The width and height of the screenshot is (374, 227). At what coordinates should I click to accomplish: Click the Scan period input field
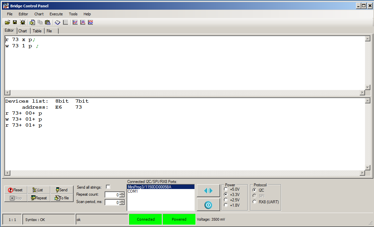pos(112,202)
